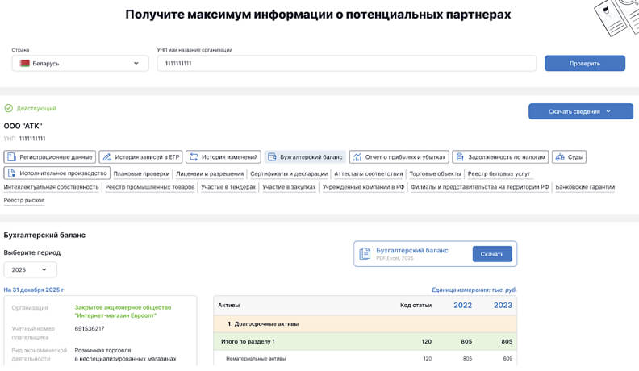Click the Отчет о прибылях и убытках chart icon
Screen dimensions: 639x371
tap(357, 157)
